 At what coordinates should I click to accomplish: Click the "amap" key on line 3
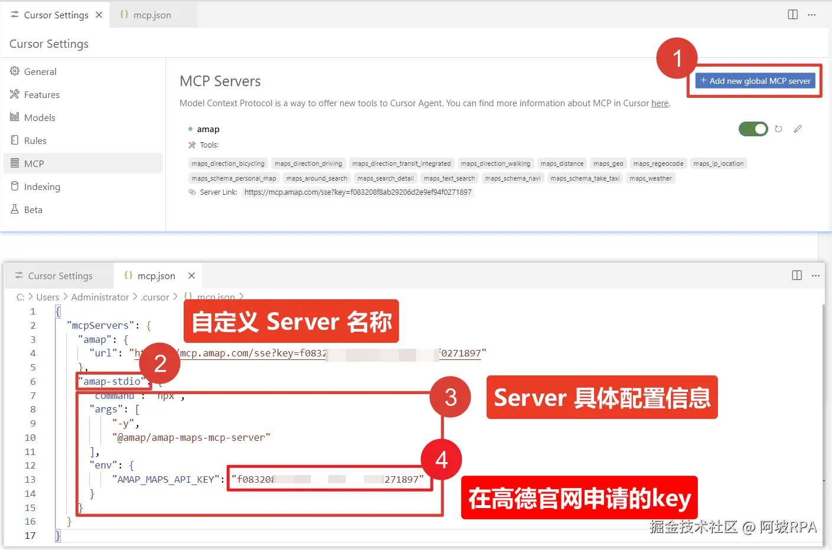coord(95,339)
